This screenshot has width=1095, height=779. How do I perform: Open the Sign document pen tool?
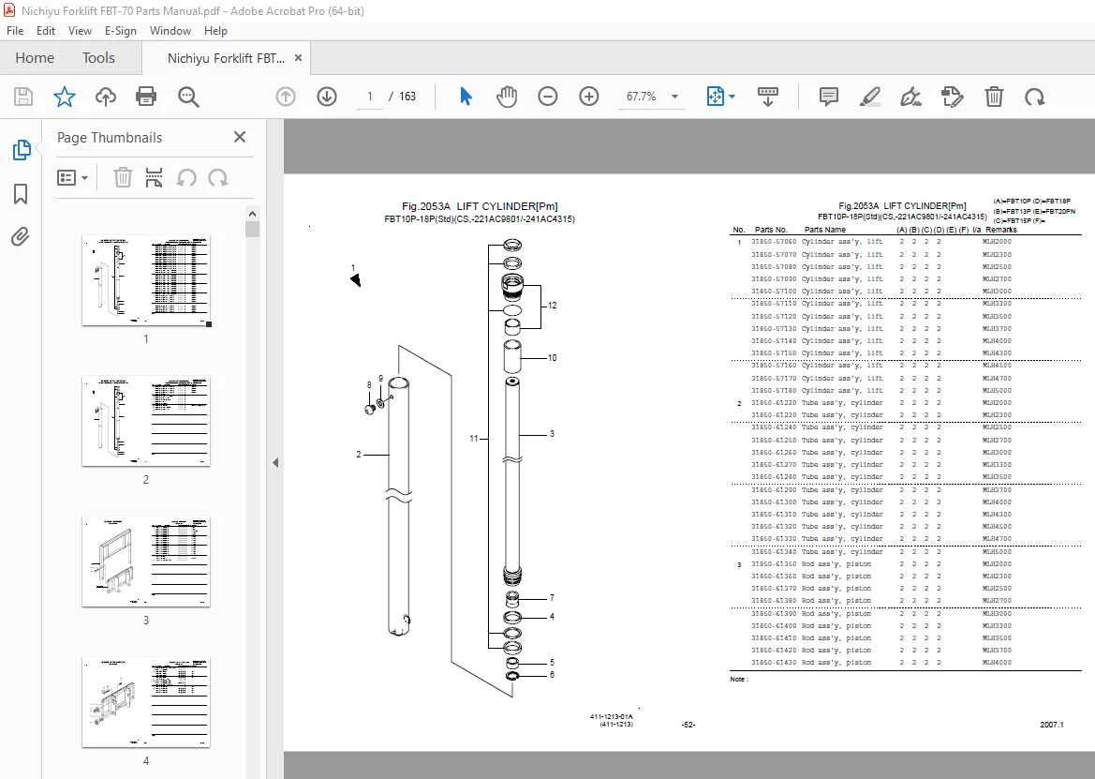(910, 97)
